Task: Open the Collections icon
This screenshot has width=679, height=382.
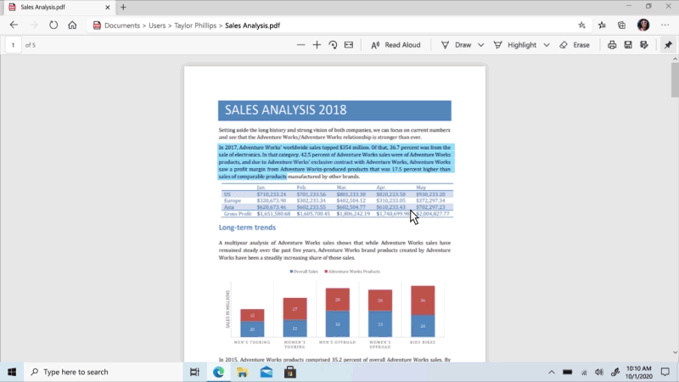Action: coord(622,25)
